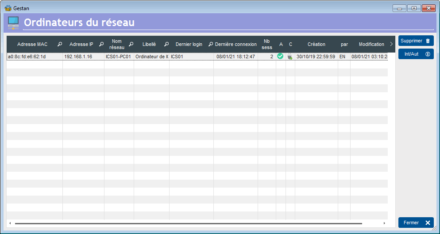
Task: Click the search magnifier in Adresse IP column
Action: point(101,45)
